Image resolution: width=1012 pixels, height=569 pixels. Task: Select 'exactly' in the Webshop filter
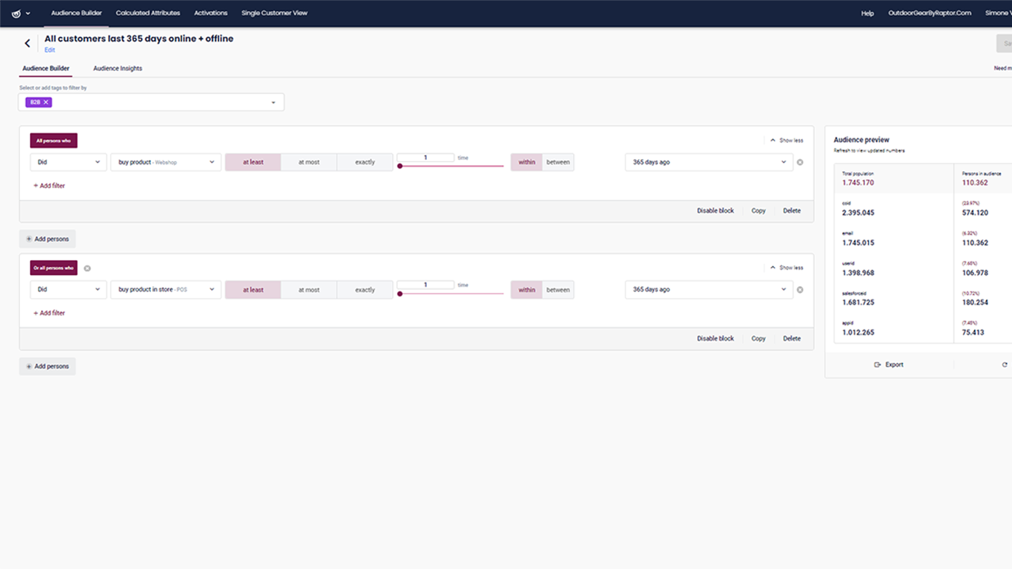(364, 162)
